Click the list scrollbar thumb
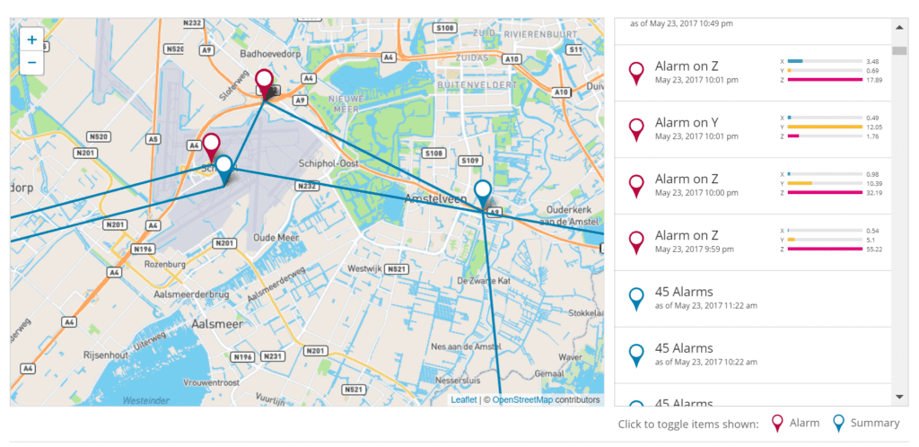919x447 pixels. (899, 50)
